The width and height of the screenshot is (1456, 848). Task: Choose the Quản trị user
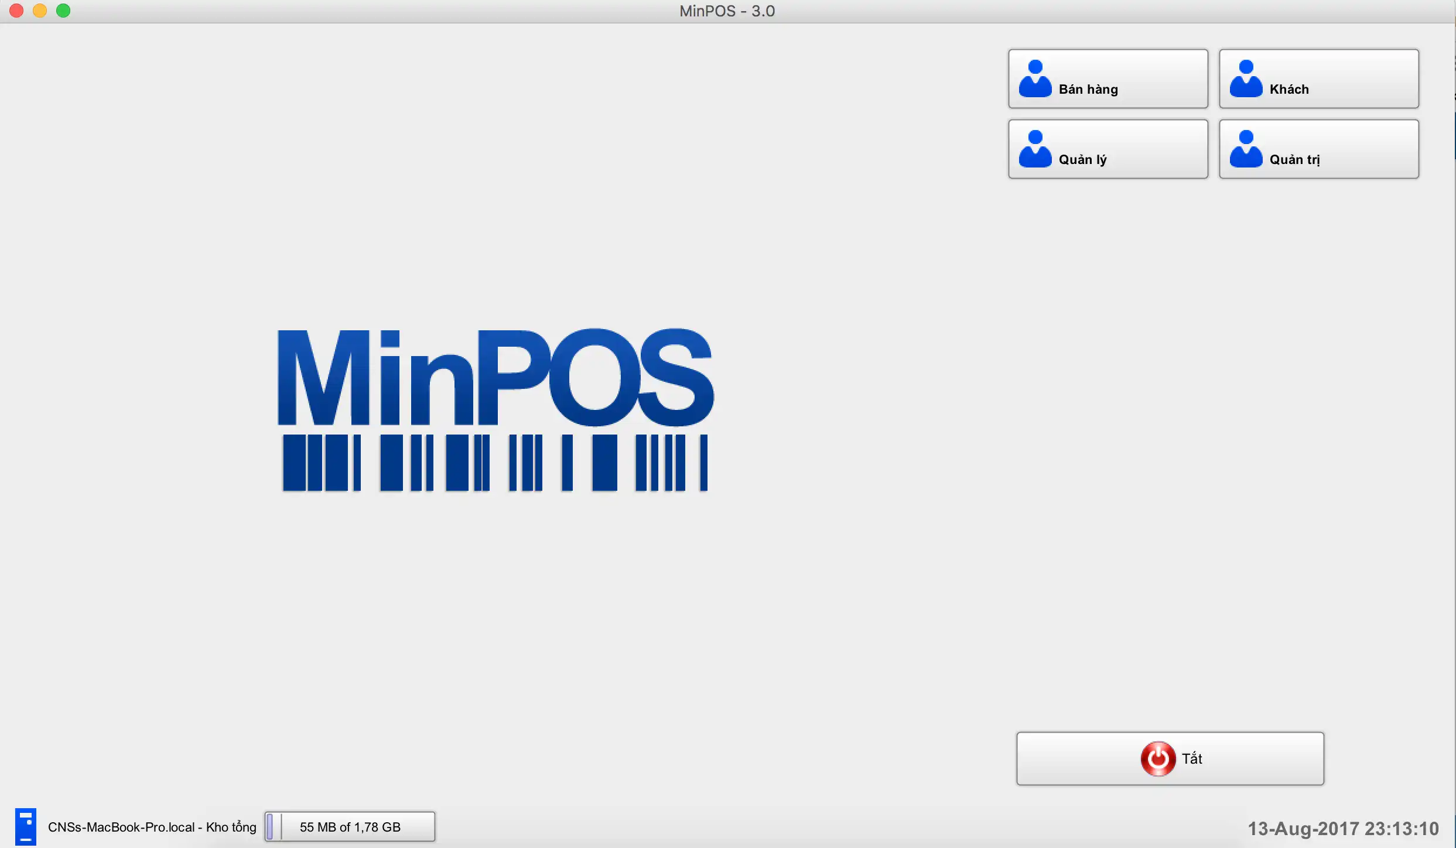[x=1318, y=149]
